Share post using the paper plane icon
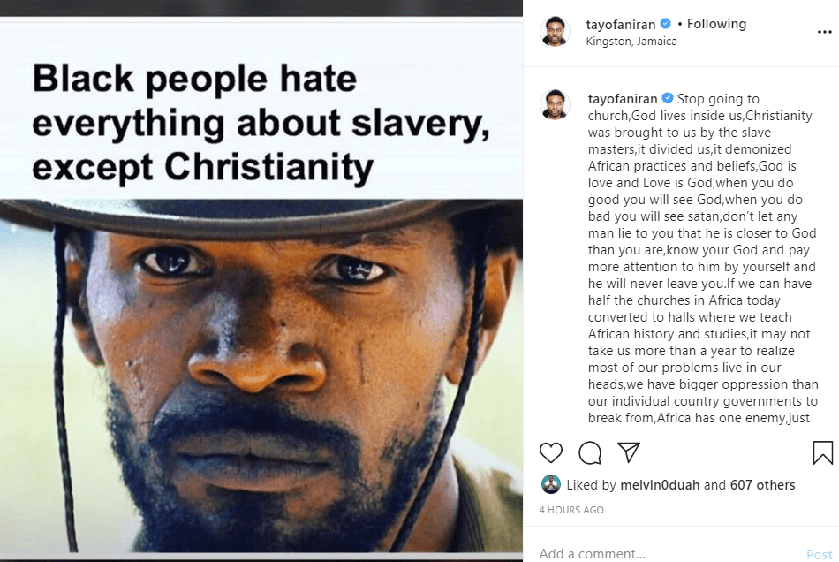 (x=628, y=453)
